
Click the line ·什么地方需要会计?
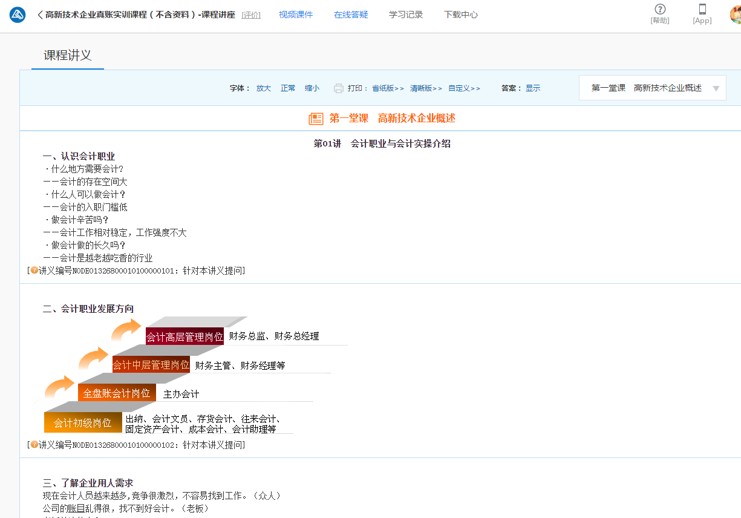coord(83,169)
